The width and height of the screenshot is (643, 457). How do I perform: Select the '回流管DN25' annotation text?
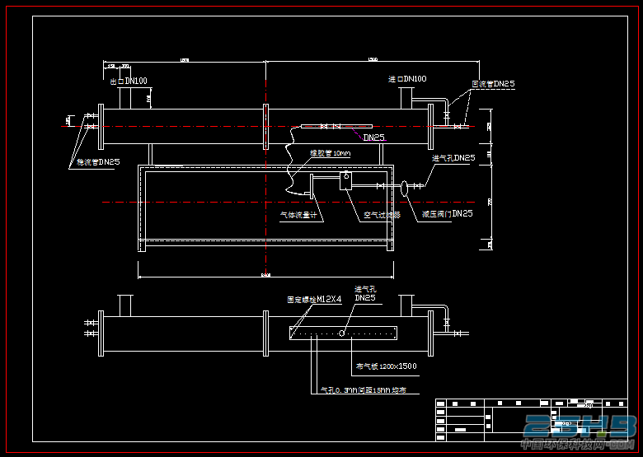(x=493, y=84)
